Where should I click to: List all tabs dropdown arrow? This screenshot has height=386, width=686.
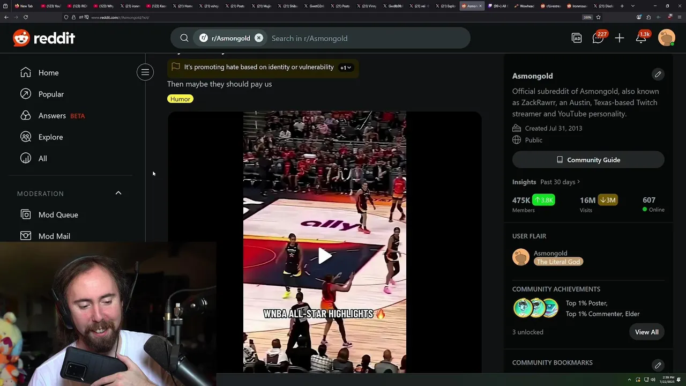pos(633,6)
